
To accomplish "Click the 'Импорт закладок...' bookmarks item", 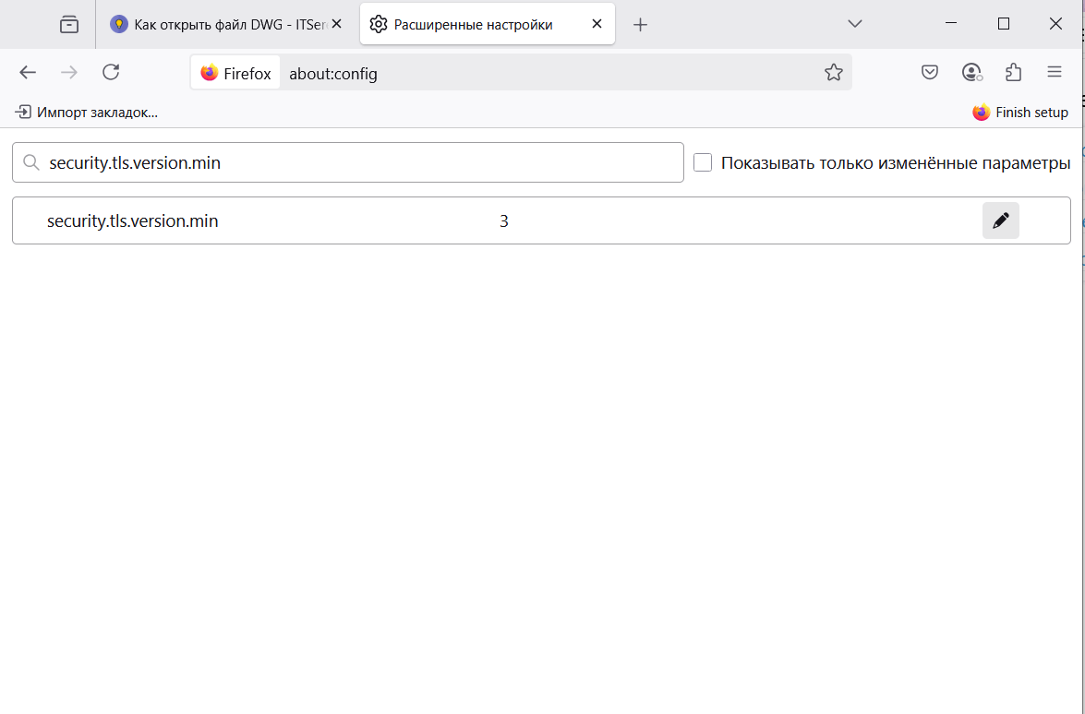I will pos(87,112).
